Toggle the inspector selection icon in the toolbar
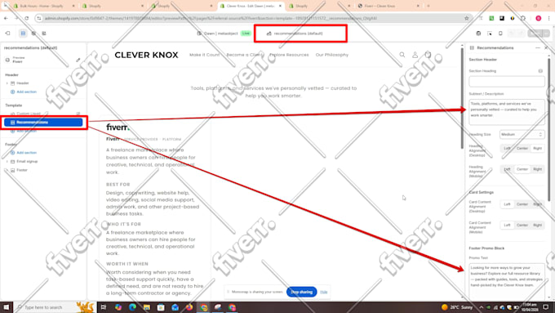The width and height of the screenshot is (555, 313). (490, 34)
